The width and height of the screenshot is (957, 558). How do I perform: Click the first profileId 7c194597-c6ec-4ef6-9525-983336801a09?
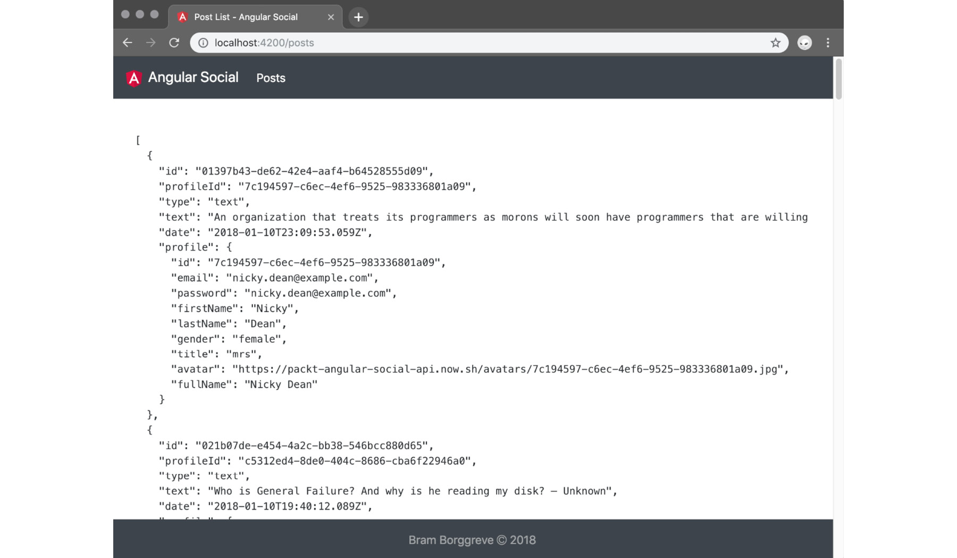[x=354, y=187]
